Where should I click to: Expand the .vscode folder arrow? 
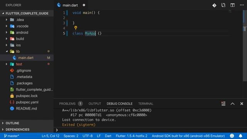7,26
